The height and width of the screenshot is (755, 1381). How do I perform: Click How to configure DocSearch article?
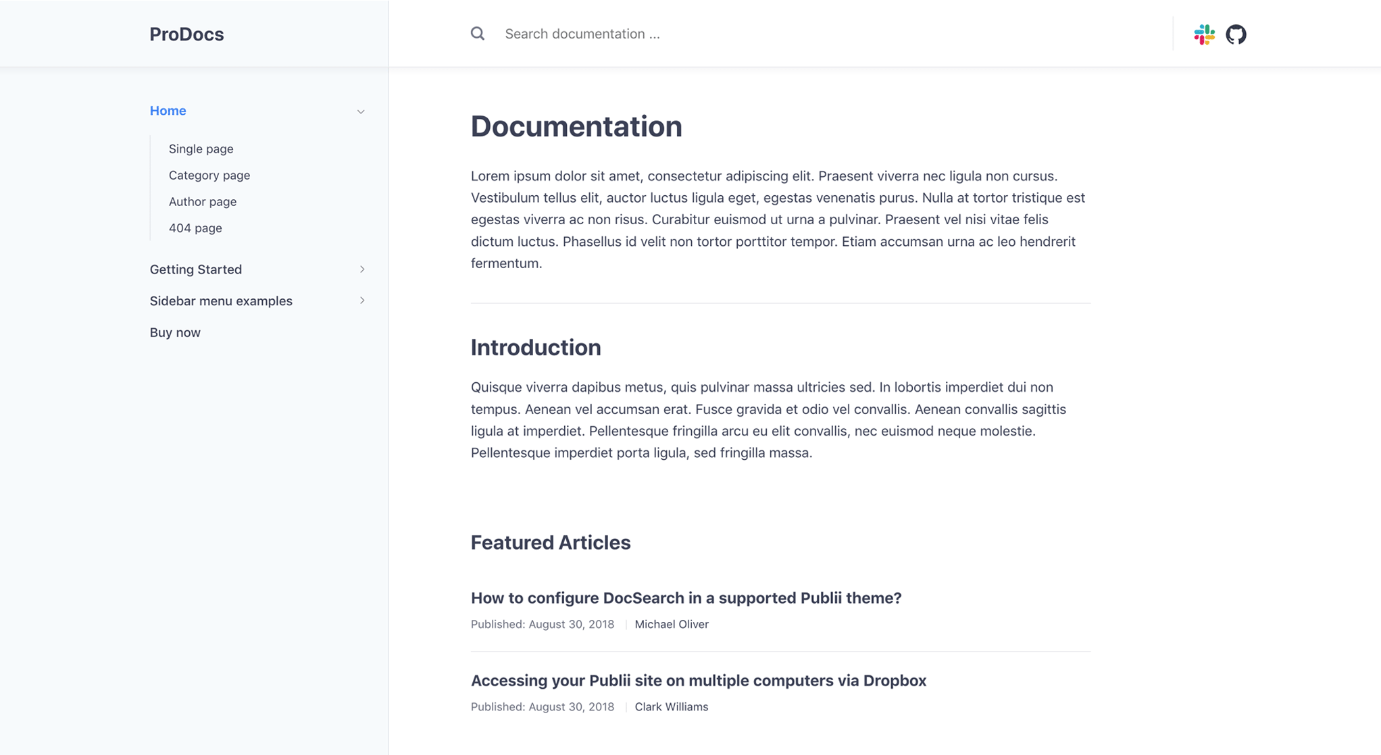tap(685, 598)
